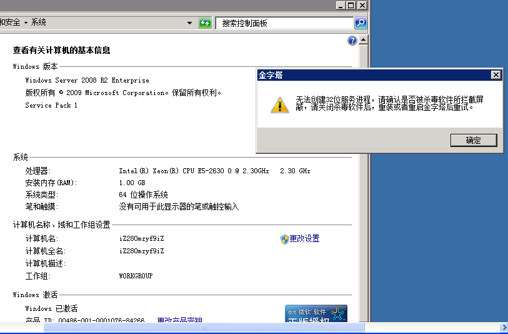
Task: Open the 系统 breadcrumb item
Action: pyautogui.click(x=38, y=23)
